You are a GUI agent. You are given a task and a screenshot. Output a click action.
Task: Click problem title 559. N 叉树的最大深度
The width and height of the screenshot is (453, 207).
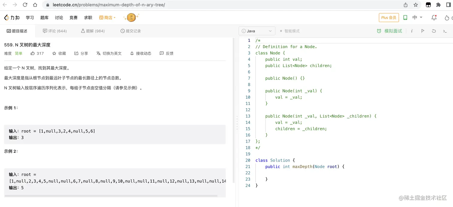point(27,45)
